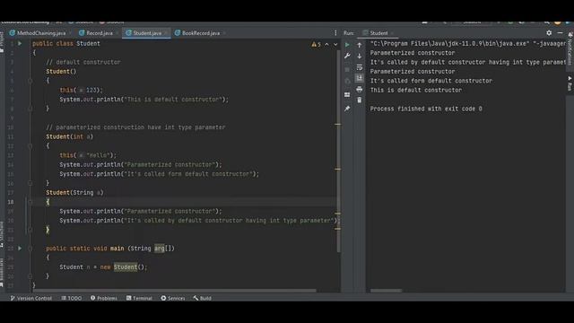Open the TODO tool window
This screenshot has width=574, height=323.
coord(72,298)
